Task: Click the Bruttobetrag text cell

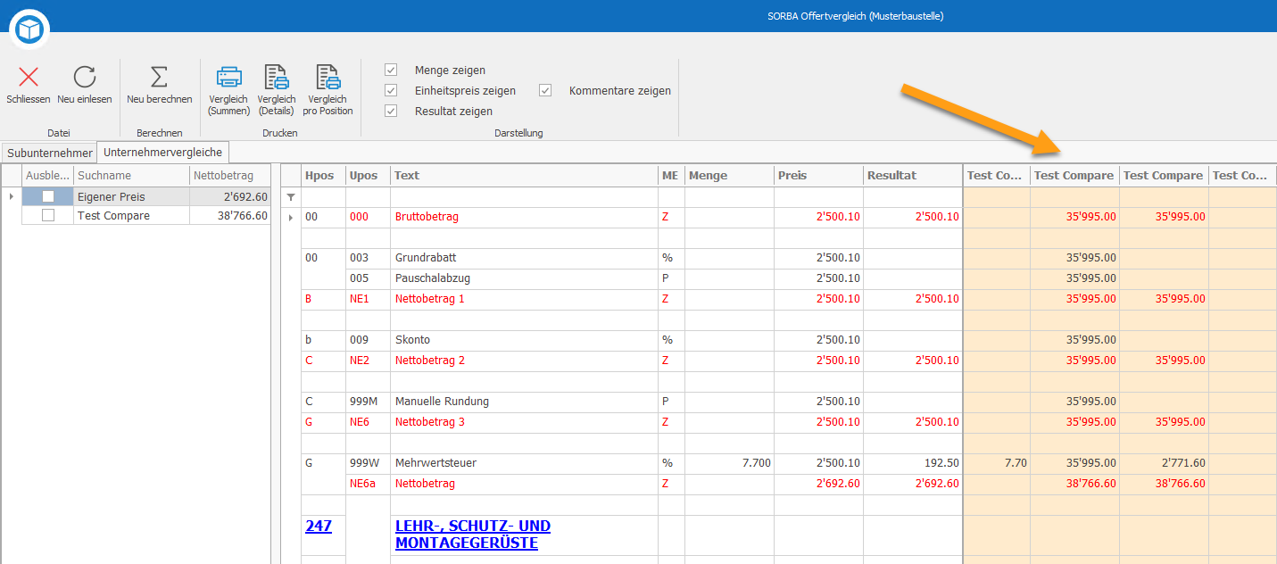Action: tap(524, 217)
